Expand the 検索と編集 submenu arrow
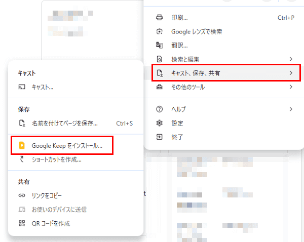The height and width of the screenshot is (242, 304). 291,59
